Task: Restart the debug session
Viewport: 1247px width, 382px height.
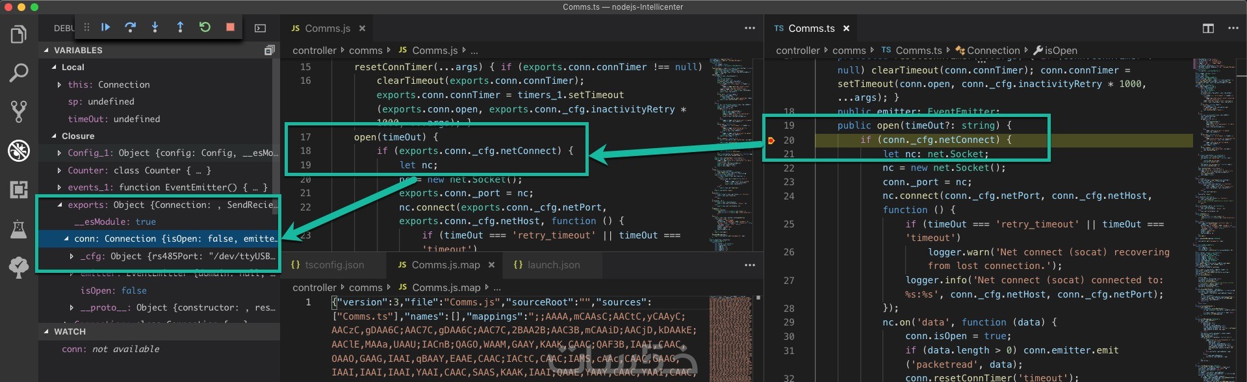Action: pos(205,27)
